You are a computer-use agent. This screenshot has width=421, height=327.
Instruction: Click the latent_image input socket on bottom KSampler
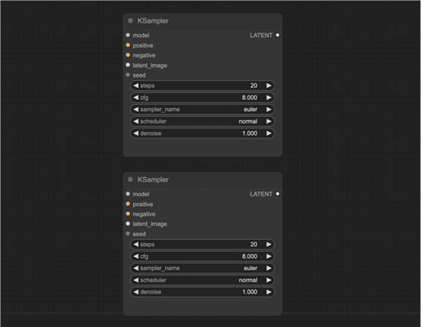click(128, 223)
